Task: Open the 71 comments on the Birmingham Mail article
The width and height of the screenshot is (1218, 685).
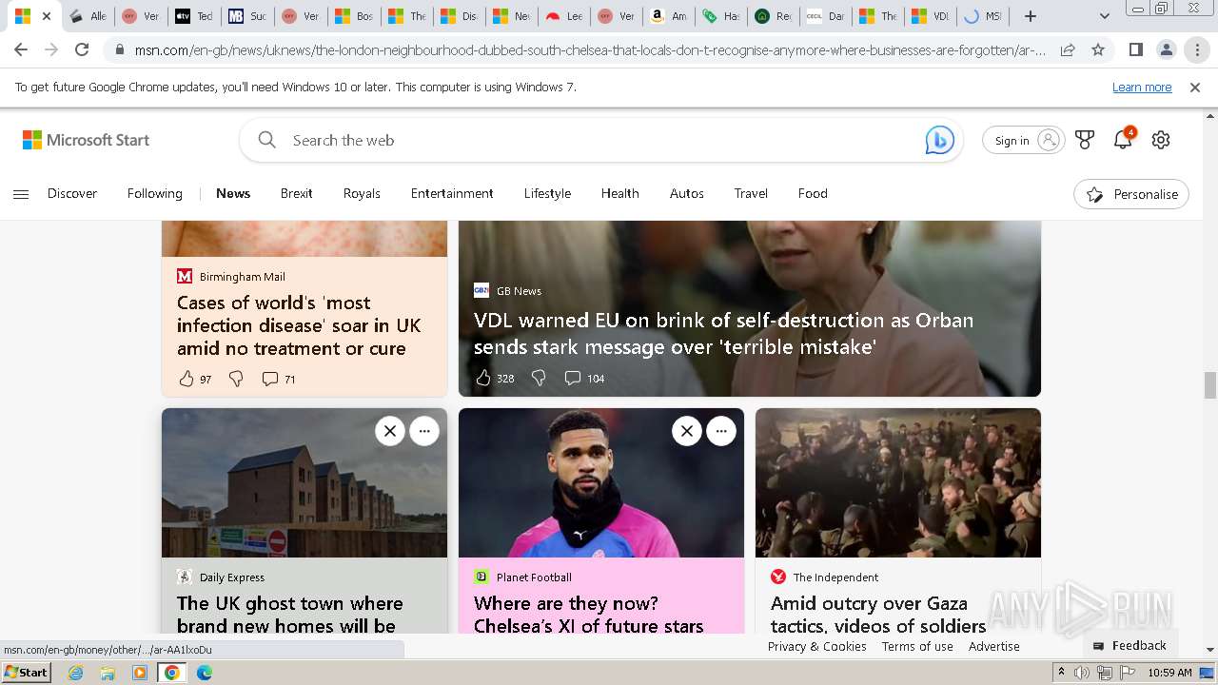Action: point(279,379)
